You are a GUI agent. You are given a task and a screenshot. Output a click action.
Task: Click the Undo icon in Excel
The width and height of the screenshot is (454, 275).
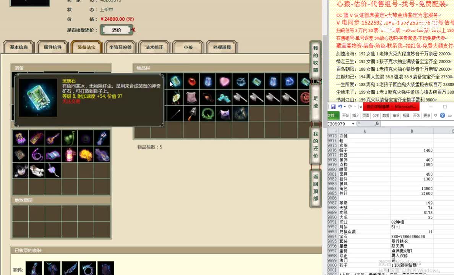coord(340,106)
